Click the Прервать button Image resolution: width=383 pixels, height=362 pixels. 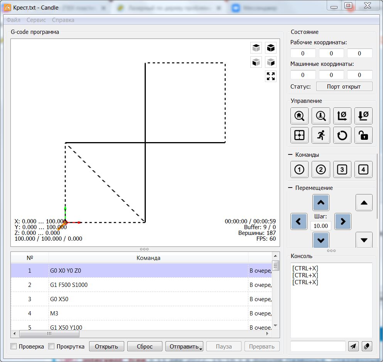[262, 346]
